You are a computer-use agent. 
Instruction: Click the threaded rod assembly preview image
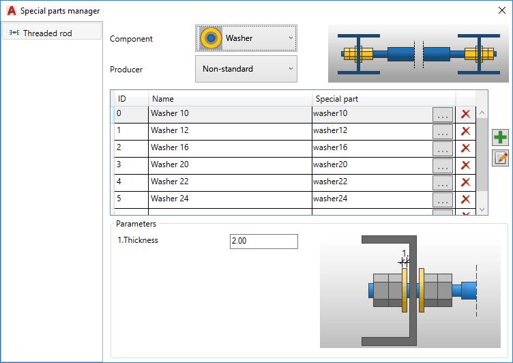pyautogui.click(x=418, y=54)
